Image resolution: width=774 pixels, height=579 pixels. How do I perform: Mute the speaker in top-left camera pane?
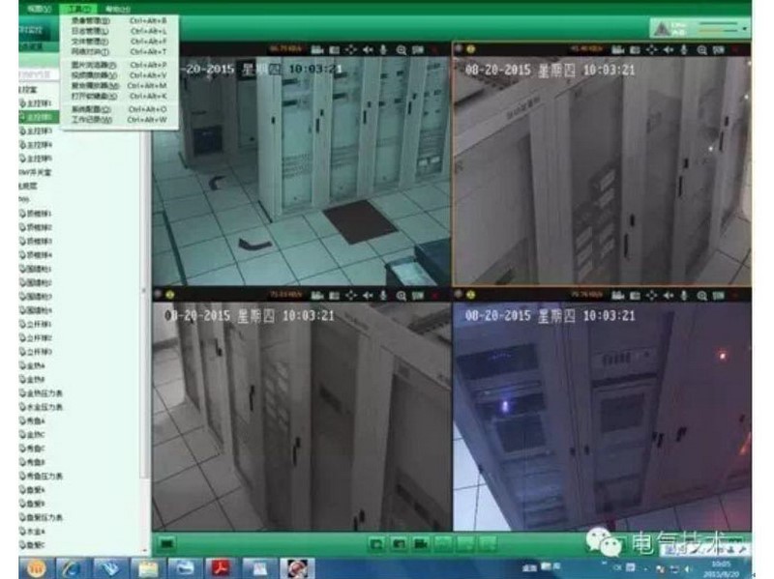tap(368, 48)
